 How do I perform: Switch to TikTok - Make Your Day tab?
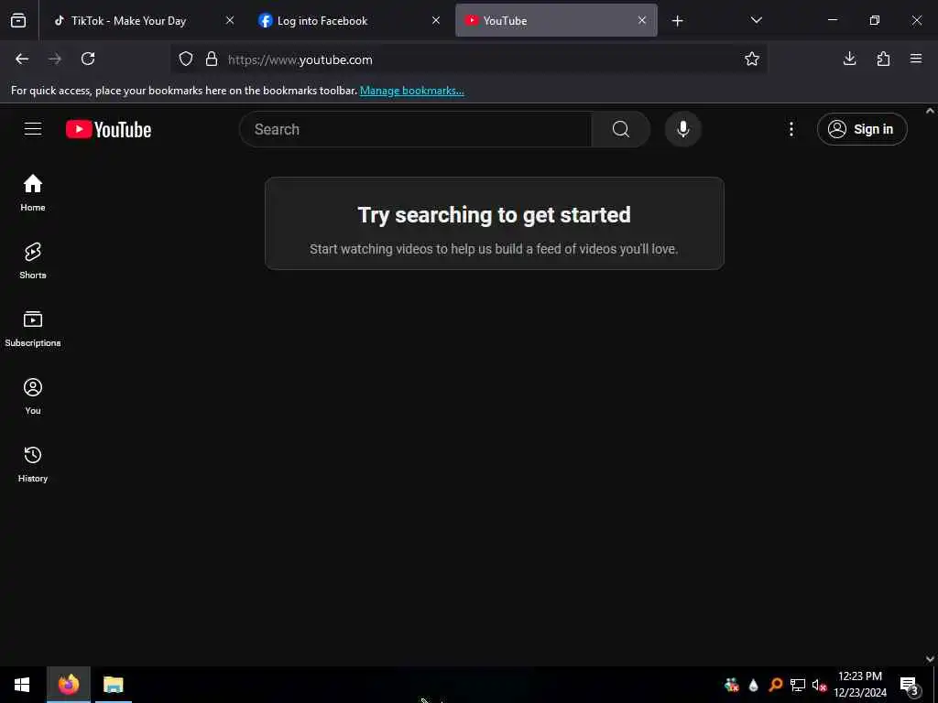click(128, 21)
